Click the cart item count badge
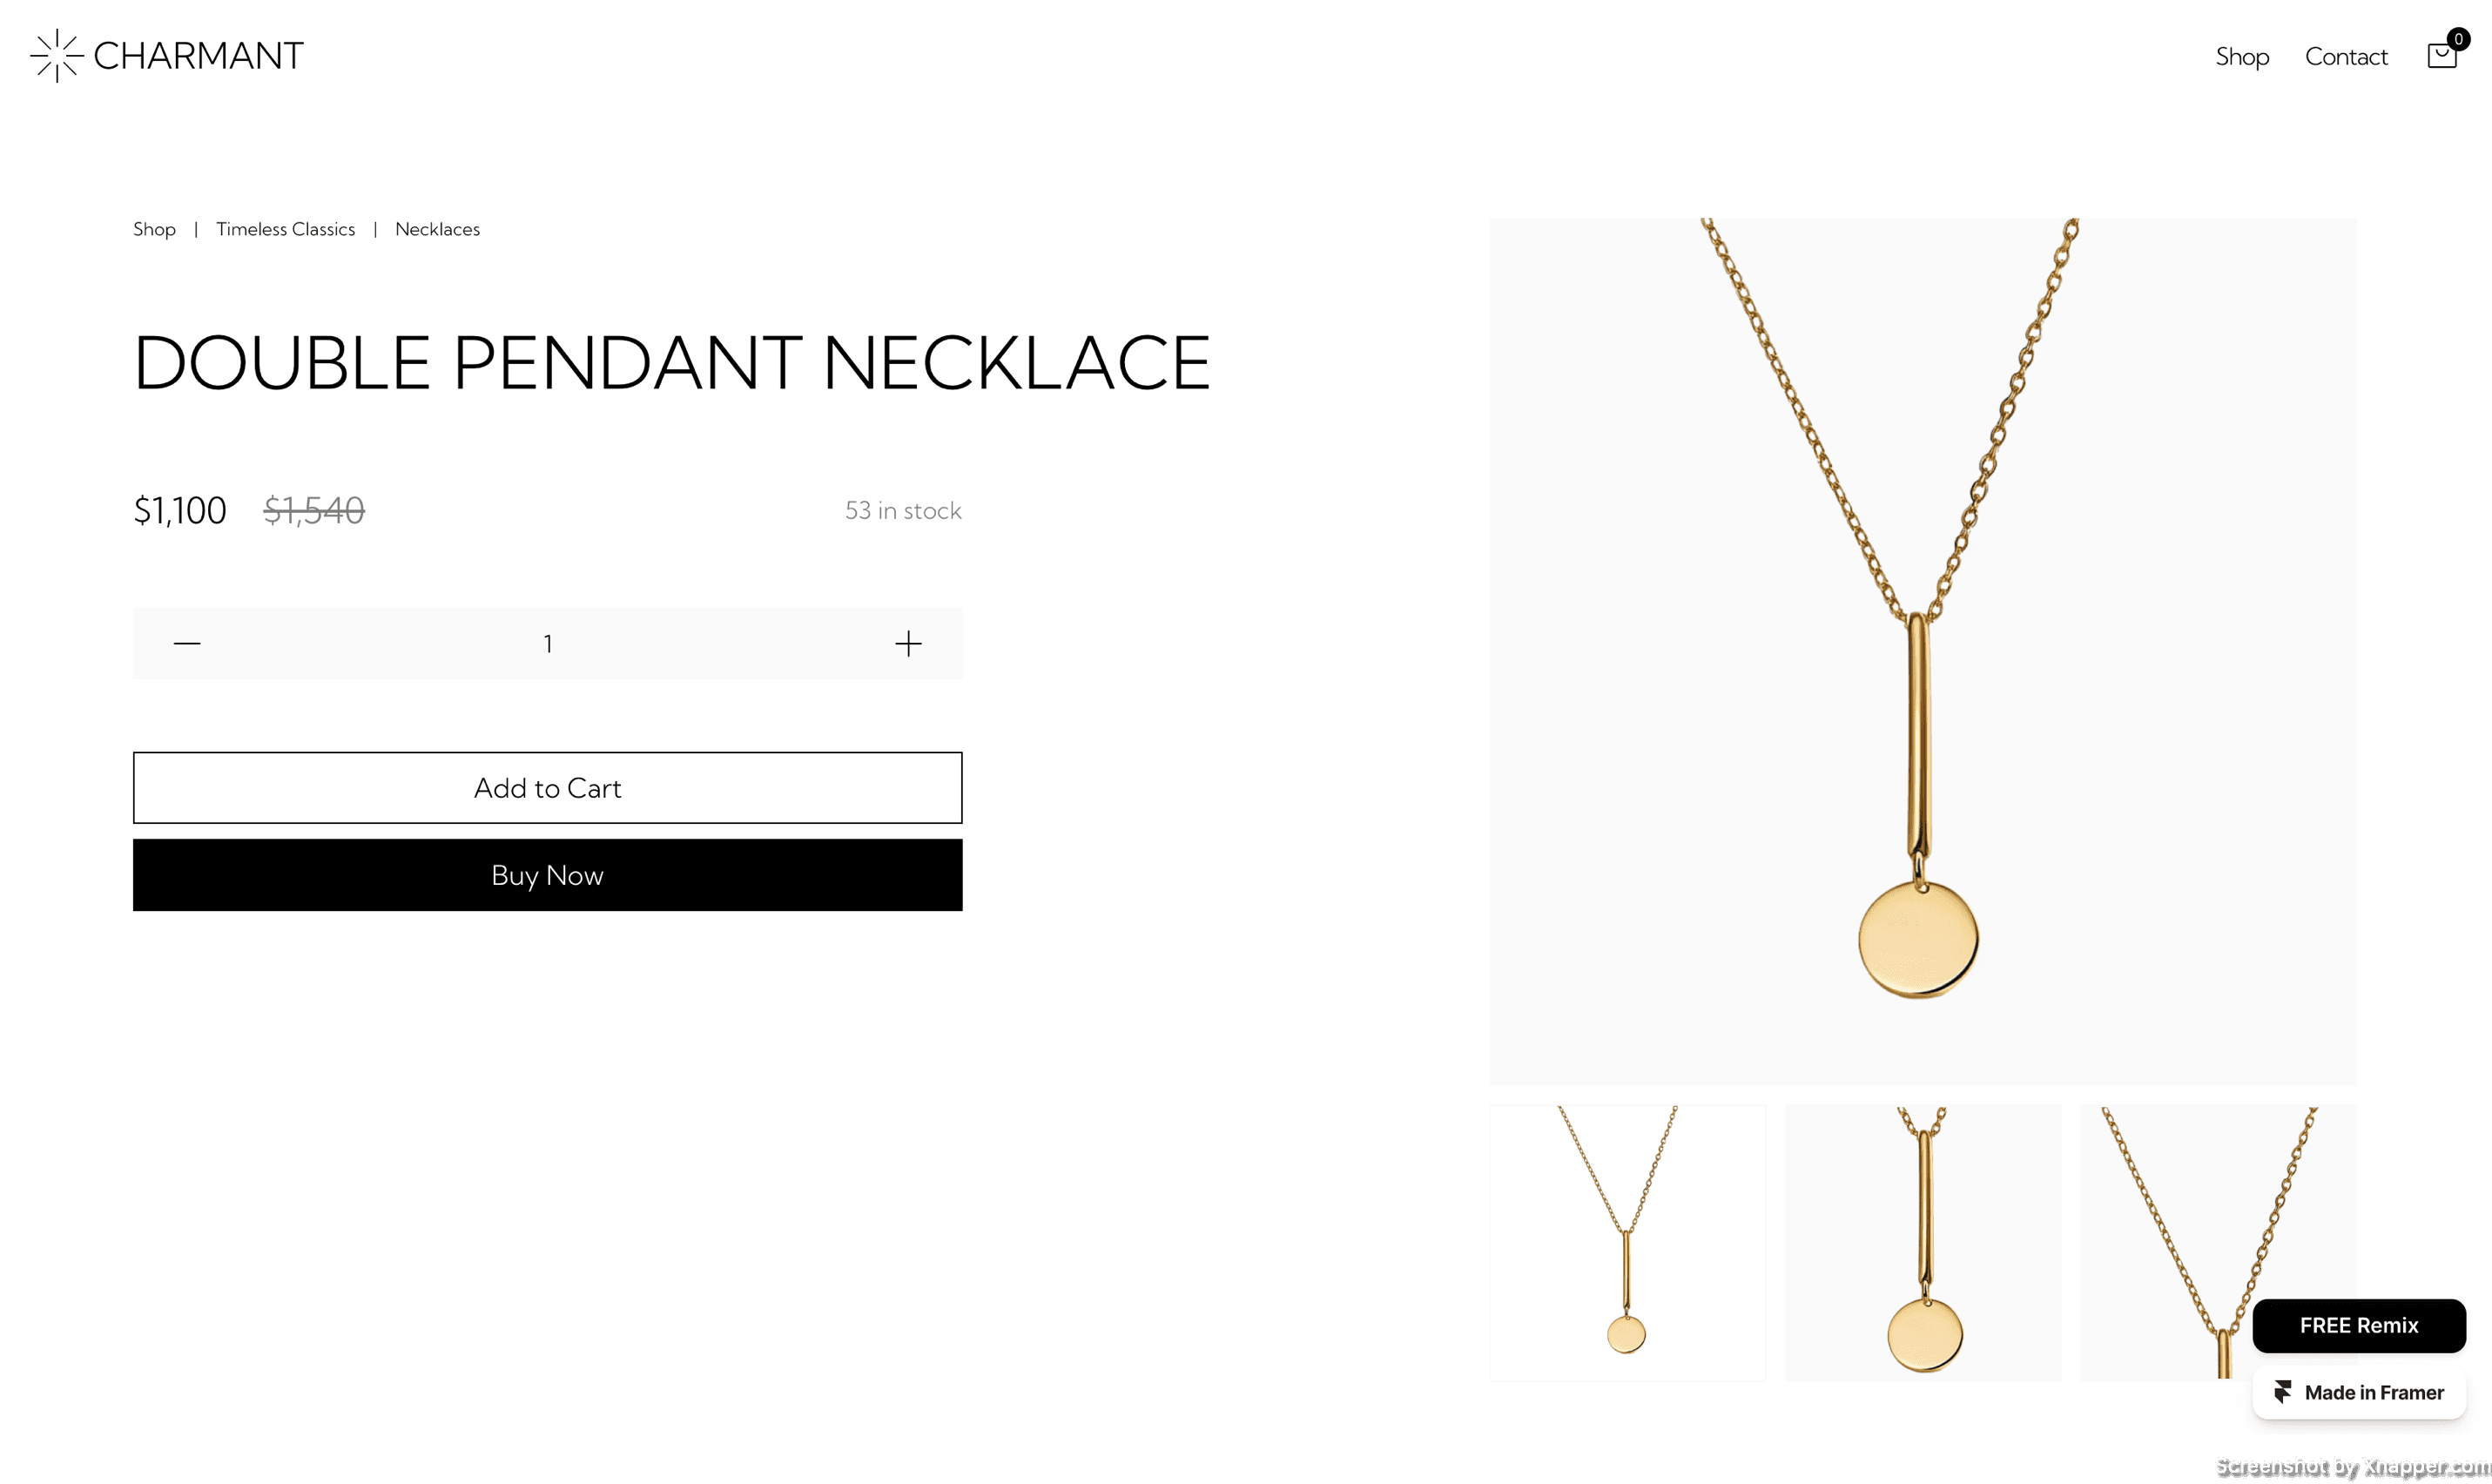The width and height of the screenshot is (2492, 1484). point(2458,39)
